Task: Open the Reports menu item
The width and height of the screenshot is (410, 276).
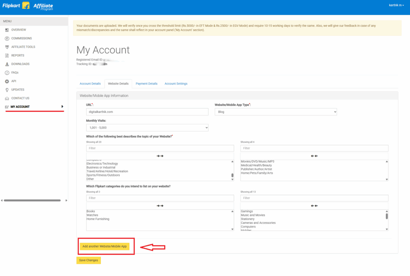Action: pos(18,55)
